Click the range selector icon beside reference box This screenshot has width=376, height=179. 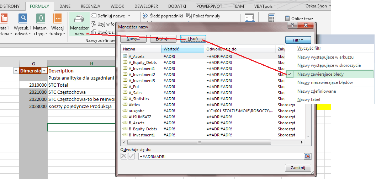tap(307, 156)
